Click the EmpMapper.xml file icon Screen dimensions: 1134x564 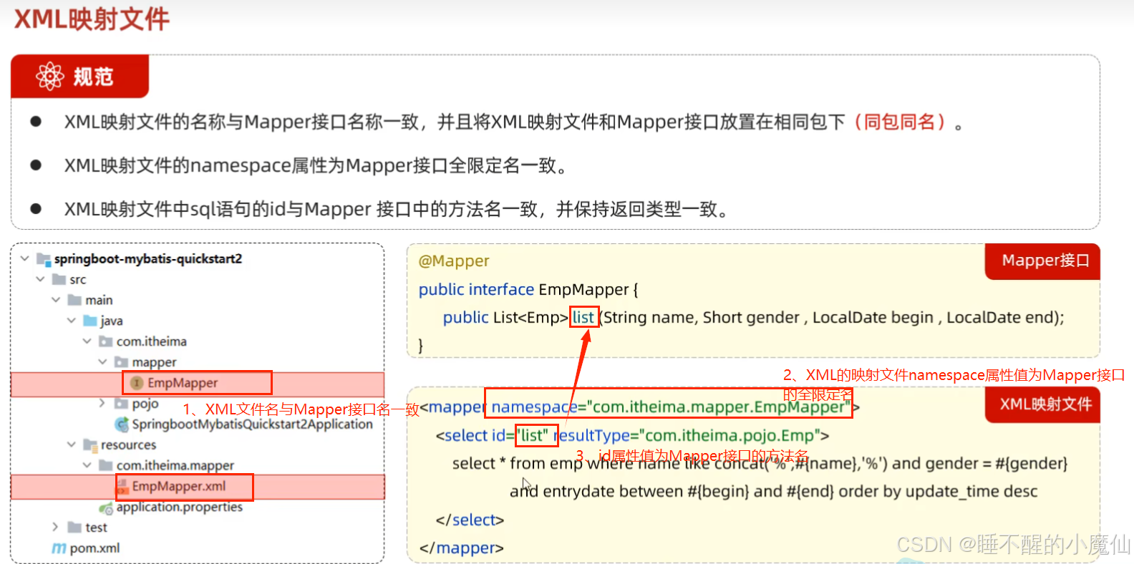[123, 487]
